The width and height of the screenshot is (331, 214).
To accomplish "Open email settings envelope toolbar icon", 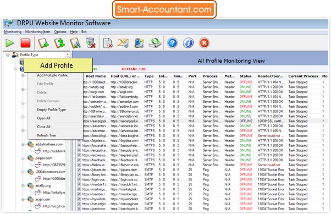I will pos(123,43).
